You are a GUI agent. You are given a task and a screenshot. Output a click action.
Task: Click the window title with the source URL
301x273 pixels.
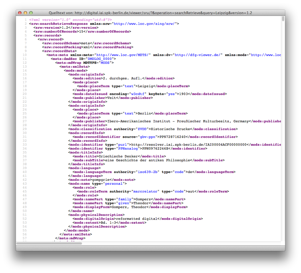150,13
